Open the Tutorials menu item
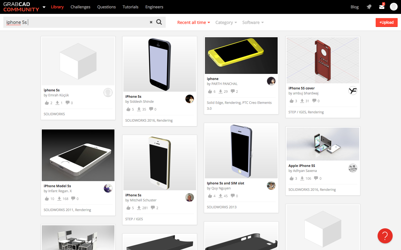The width and height of the screenshot is (401, 250). (x=130, y=7)
